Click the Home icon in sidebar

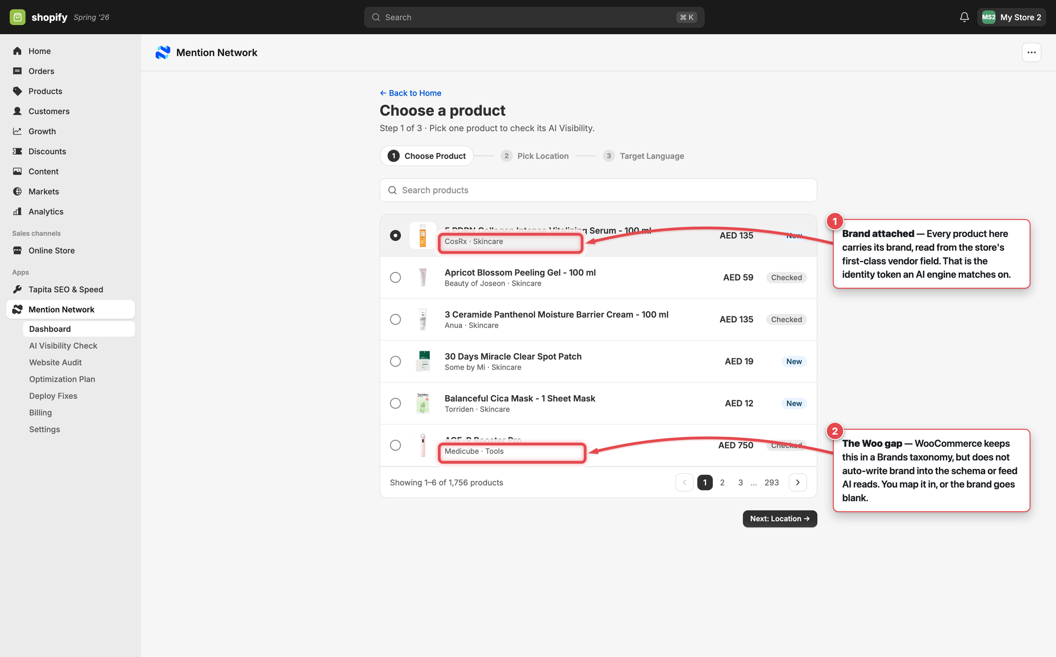17,51
